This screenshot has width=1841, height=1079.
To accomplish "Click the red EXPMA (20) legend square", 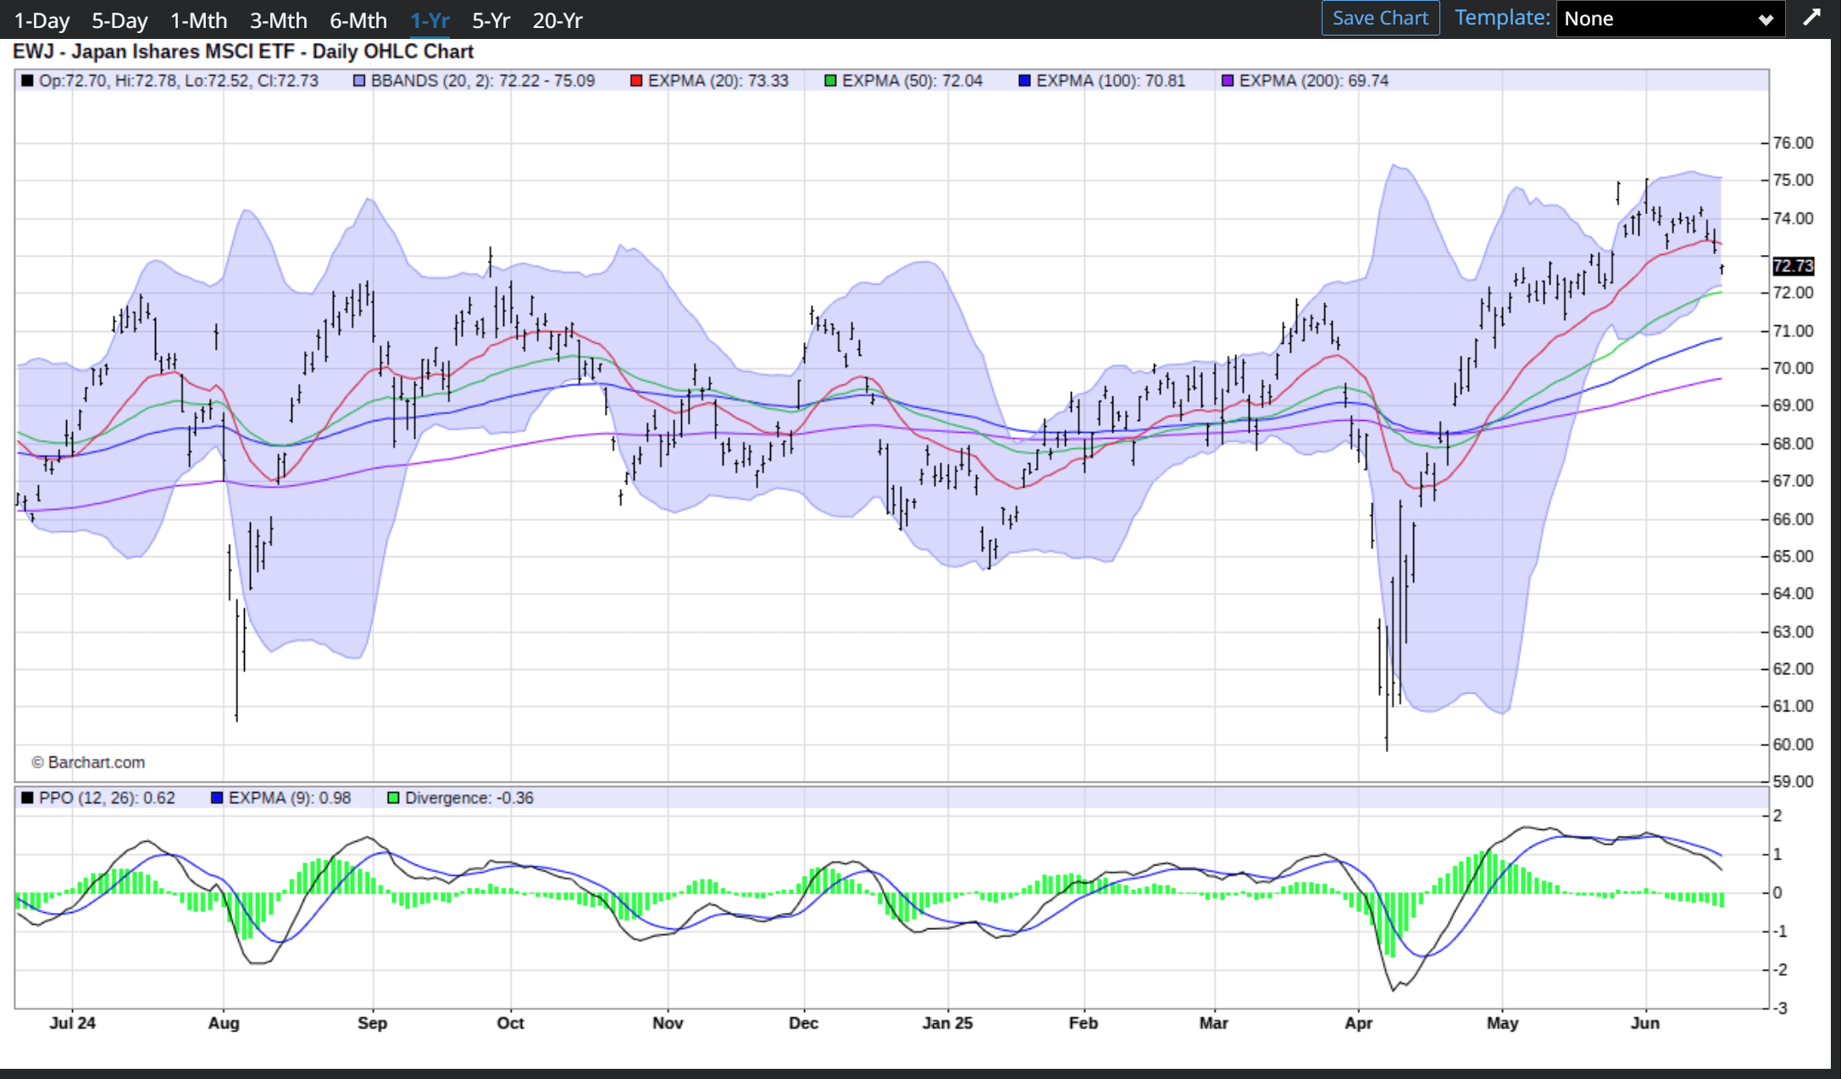I will pos(636,81).
